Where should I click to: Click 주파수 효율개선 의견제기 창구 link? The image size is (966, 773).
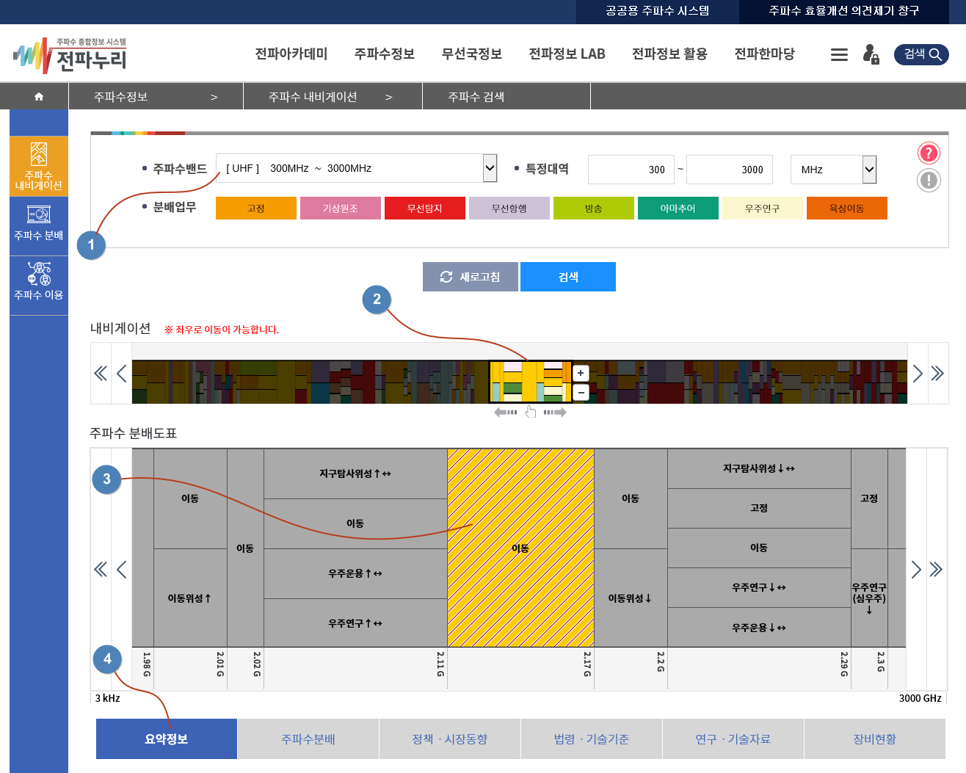[x=844, y=11]
